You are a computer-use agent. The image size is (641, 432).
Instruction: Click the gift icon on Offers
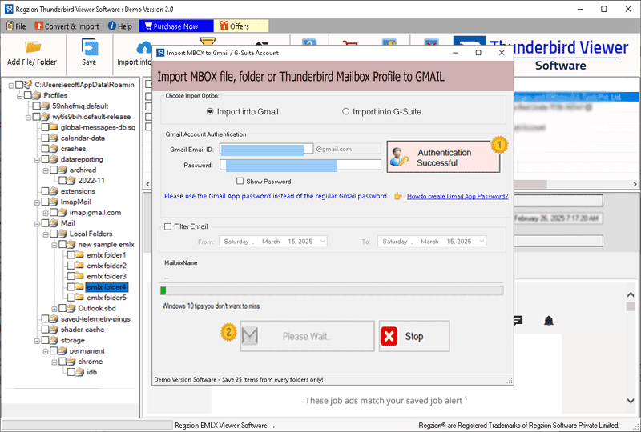tap(224, 26)
